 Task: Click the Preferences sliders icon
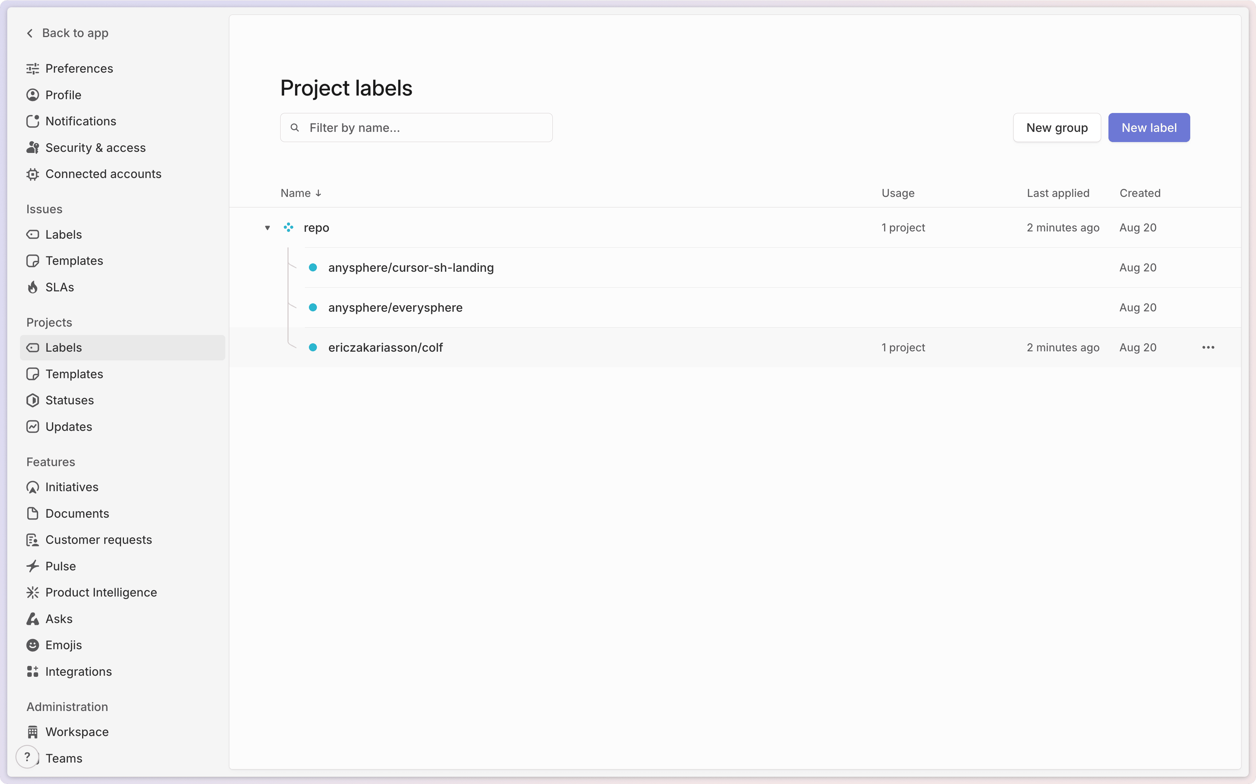point(33,68)
